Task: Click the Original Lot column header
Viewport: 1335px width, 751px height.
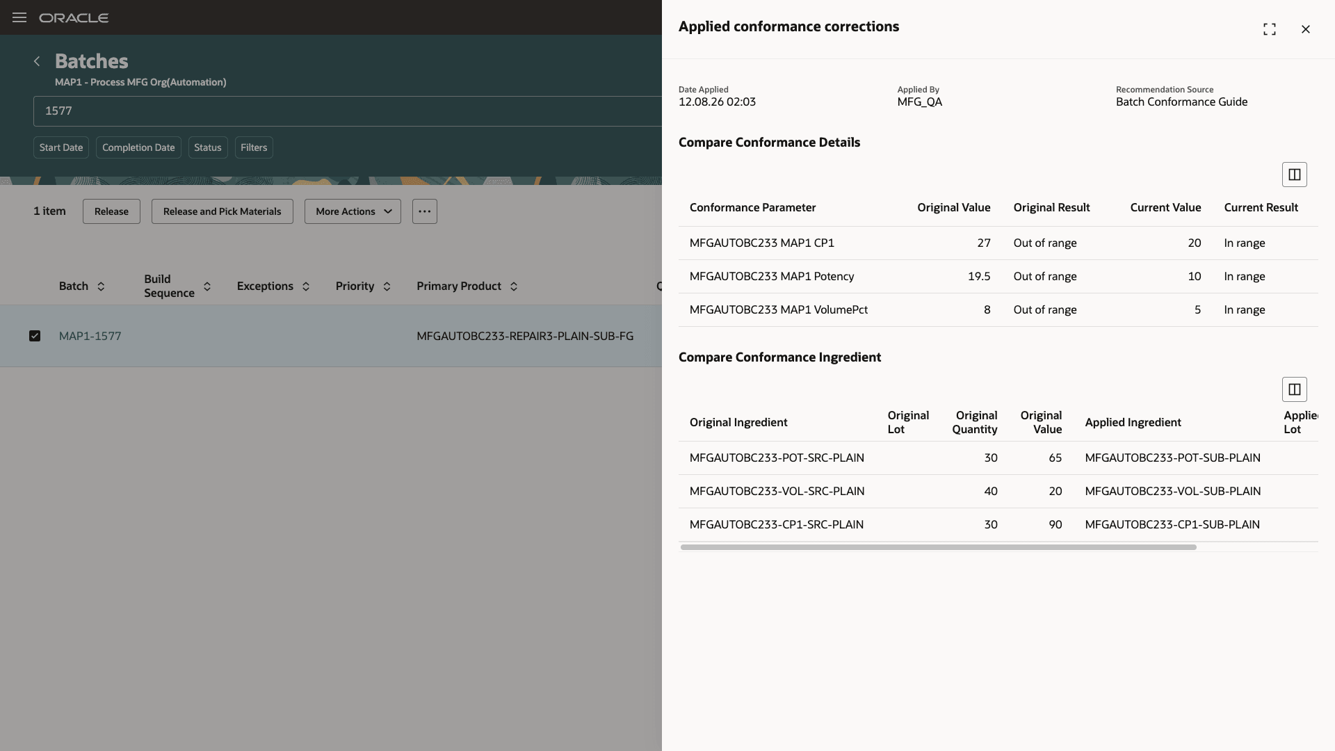Action: (908, 422)
